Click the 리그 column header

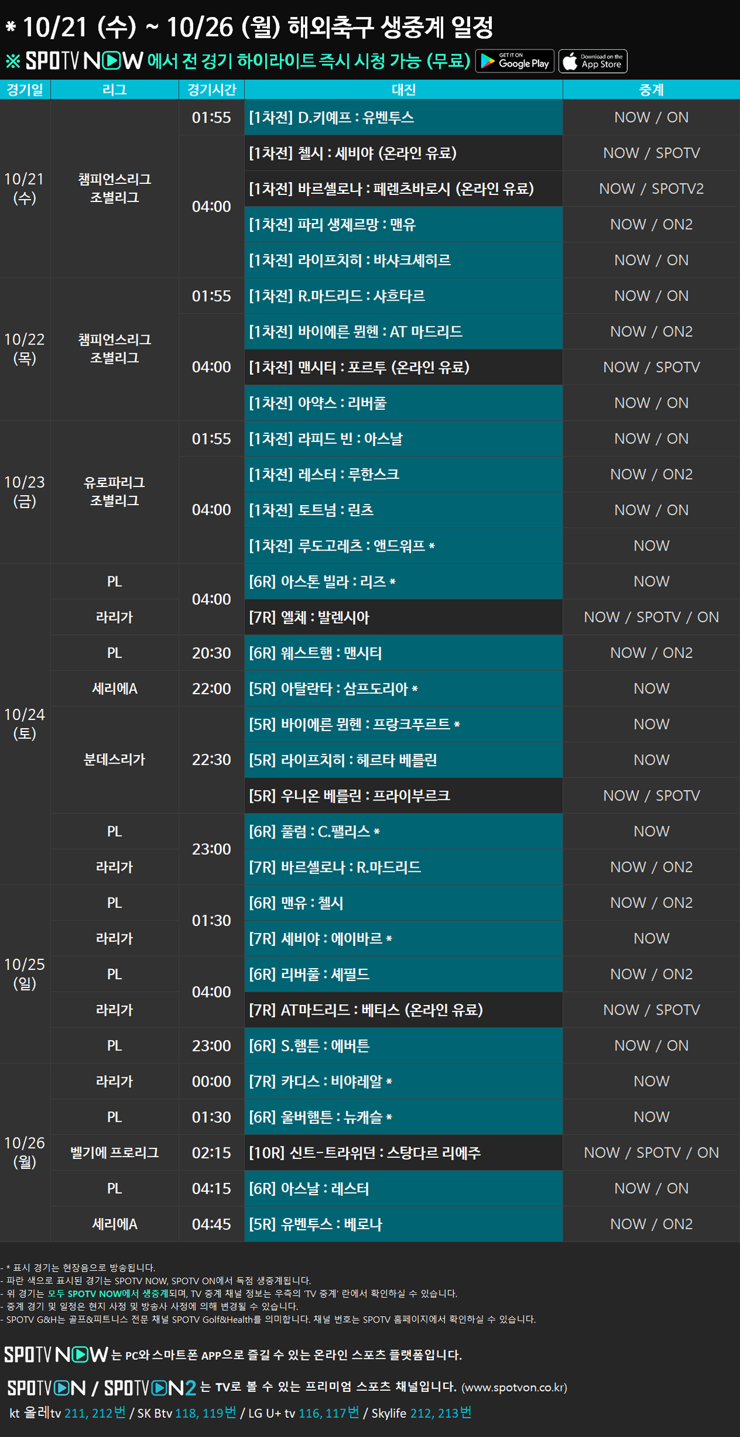[x=114, y=90]
